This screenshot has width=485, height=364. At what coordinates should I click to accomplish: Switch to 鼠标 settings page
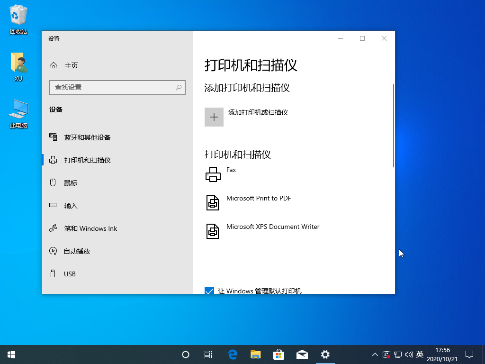[x=71, y=183]
